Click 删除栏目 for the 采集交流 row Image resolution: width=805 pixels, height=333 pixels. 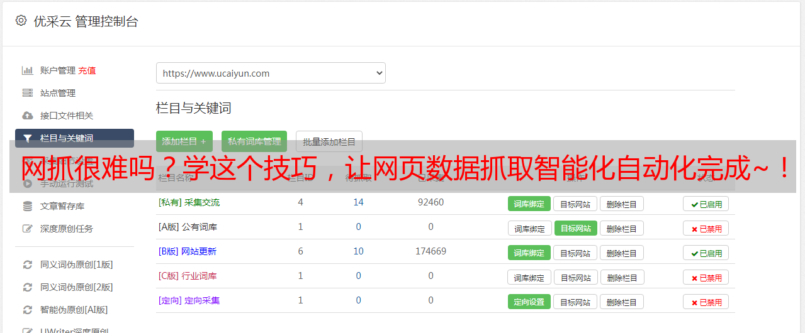tap(622, 204)
